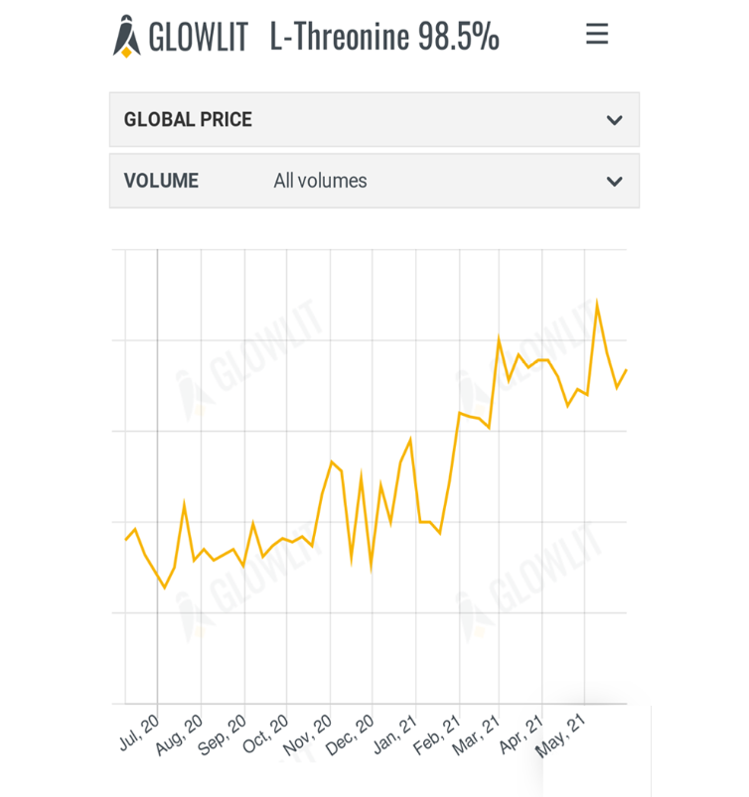Screen dimensions: 749x797
Task: Expand the VOLUME dropdown chevron
Action: tap(615, 182)
